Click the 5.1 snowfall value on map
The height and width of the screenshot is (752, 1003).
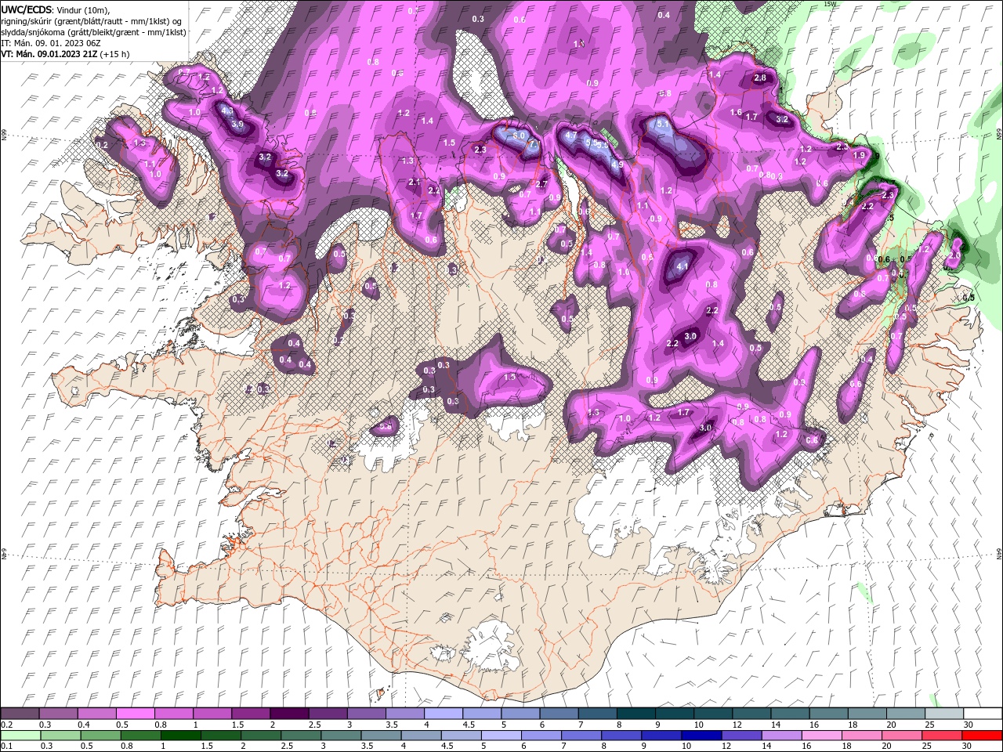(x=662, y=124)
